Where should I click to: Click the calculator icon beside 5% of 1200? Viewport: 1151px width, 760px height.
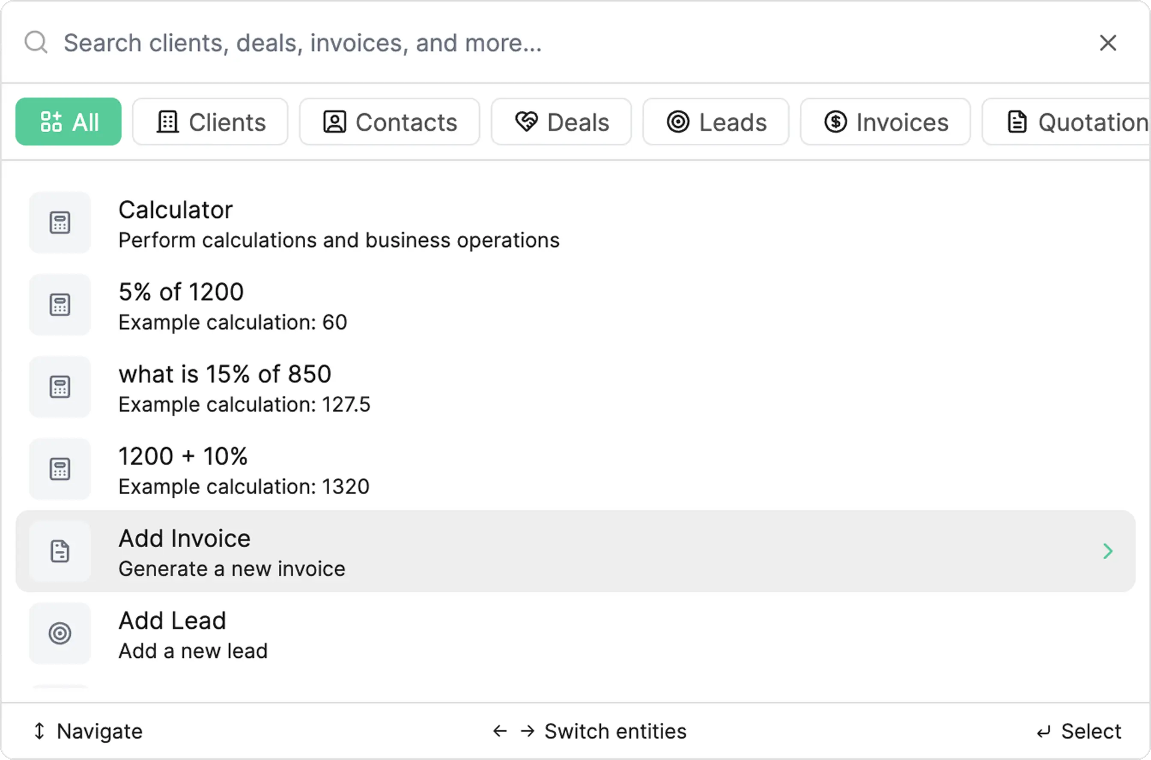click(60, 305)
